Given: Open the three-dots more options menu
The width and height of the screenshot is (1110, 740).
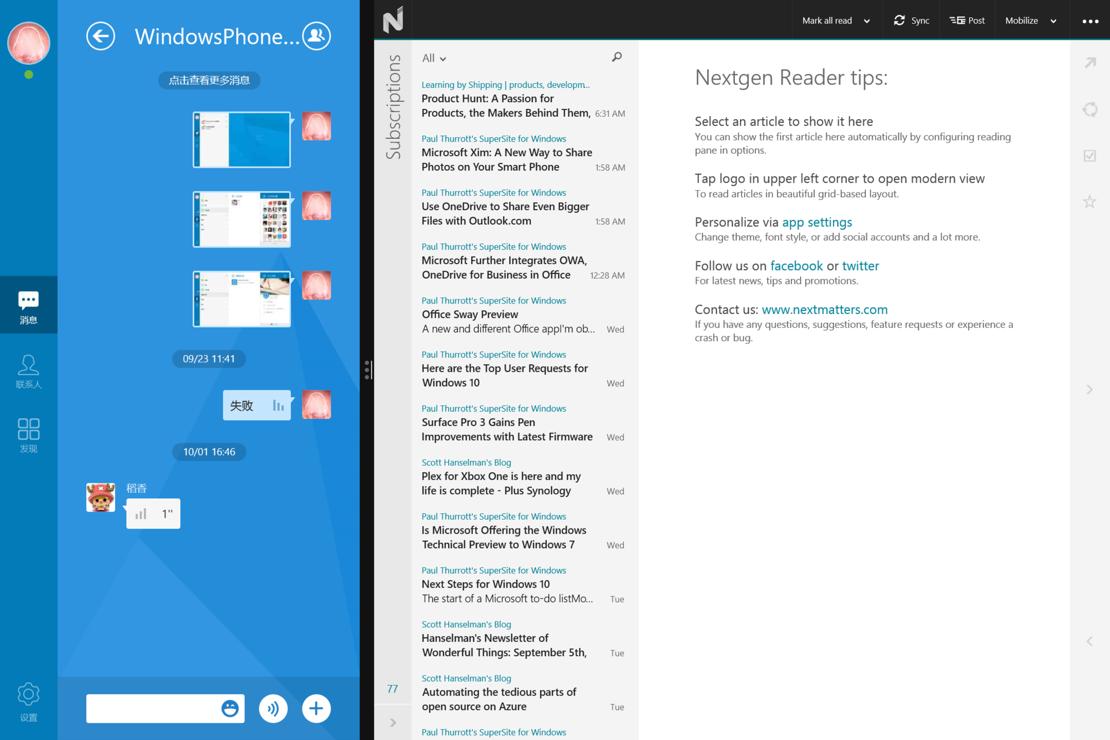Looking at the screenshot, I should [1090, 21].
